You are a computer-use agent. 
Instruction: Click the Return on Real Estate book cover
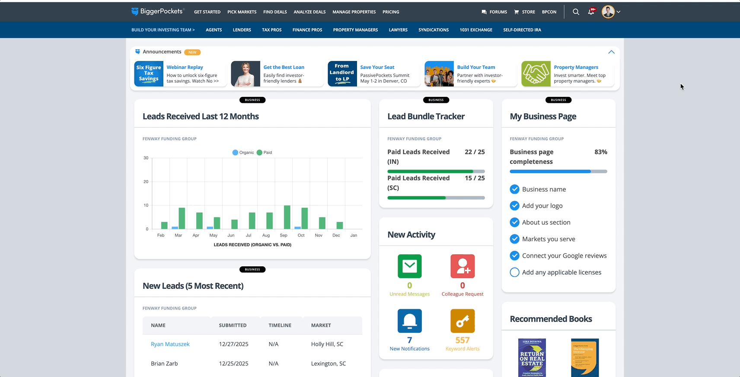[532, 358]
